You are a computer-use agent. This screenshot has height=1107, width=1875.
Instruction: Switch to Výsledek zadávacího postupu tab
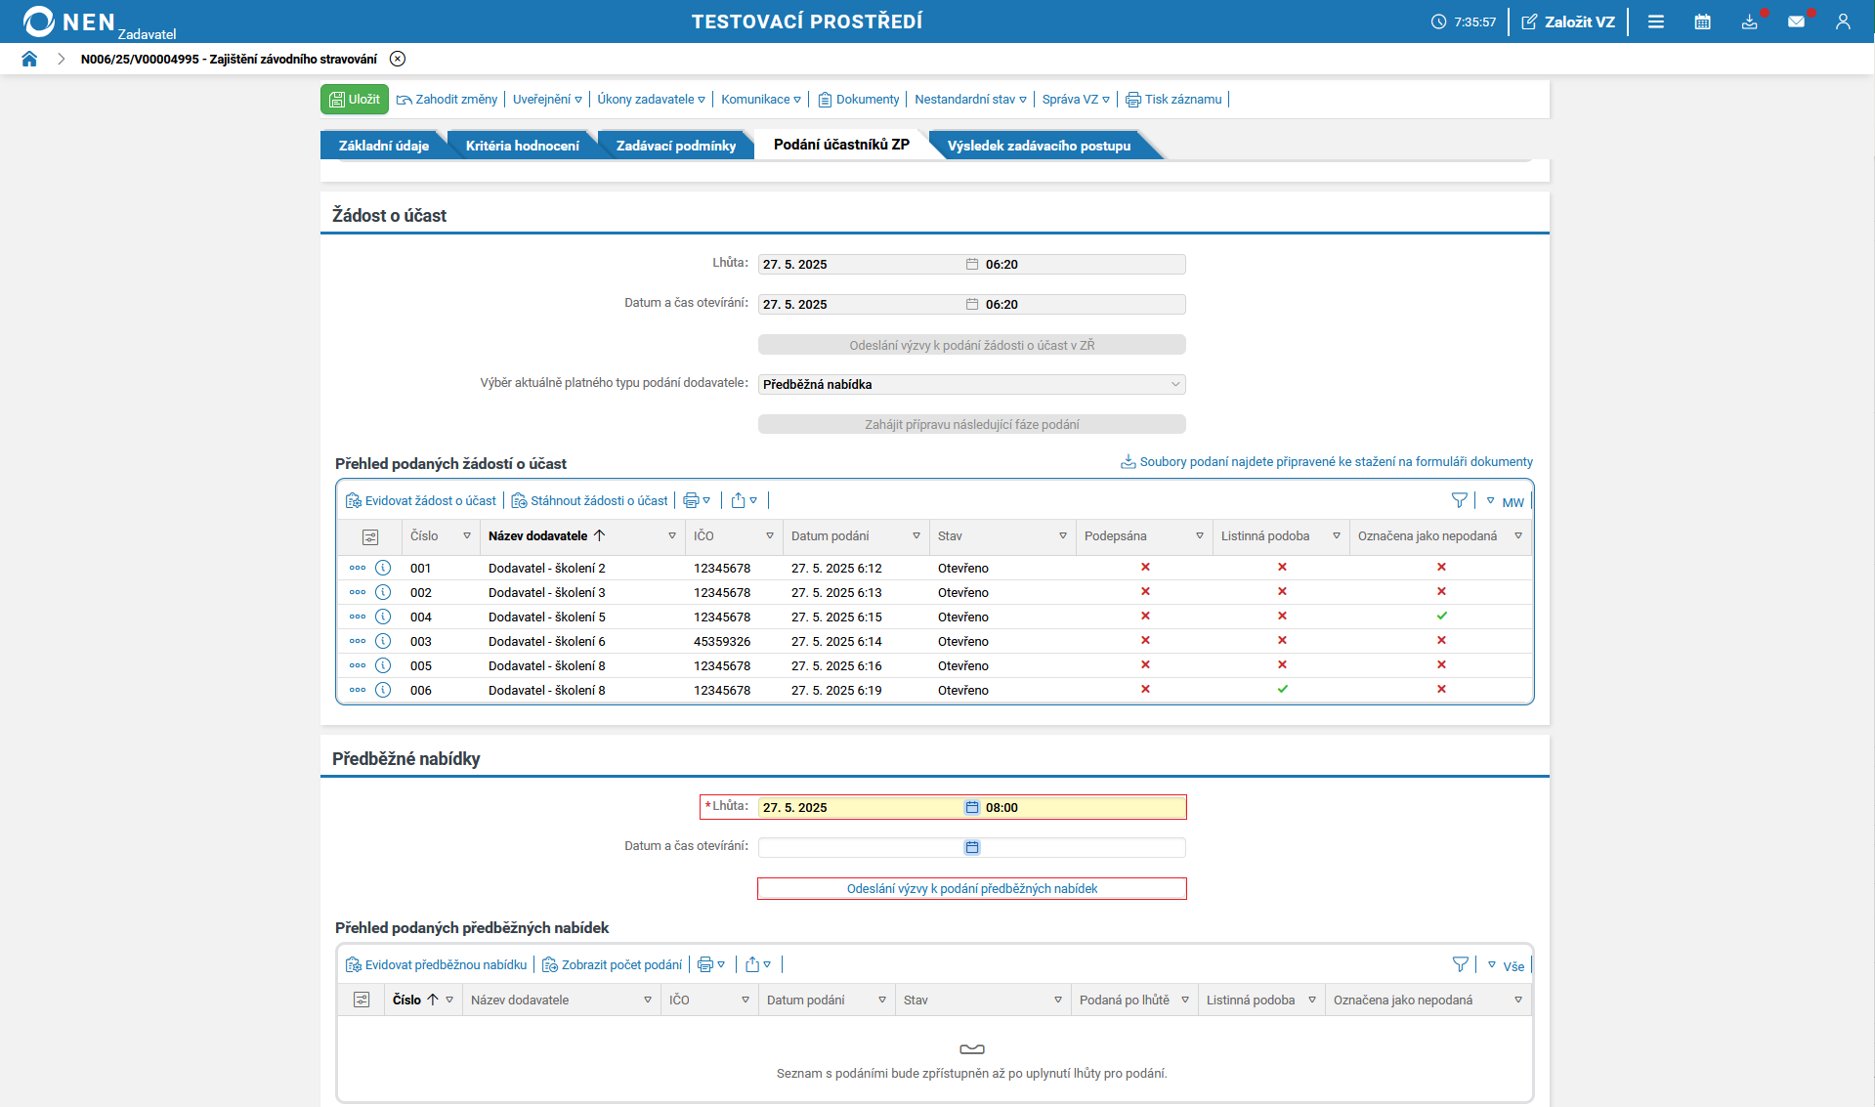tap(1039, 146)
